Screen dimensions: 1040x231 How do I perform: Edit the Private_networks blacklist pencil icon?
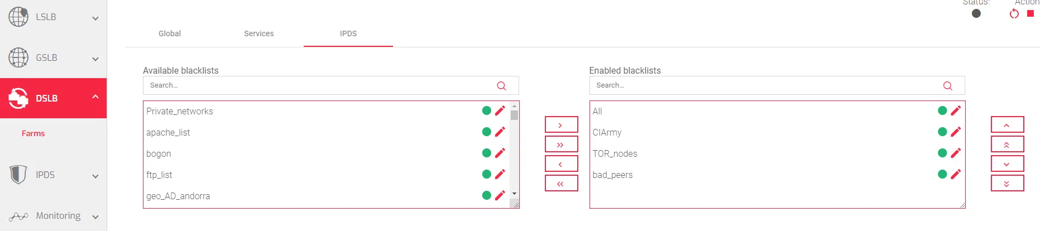tap(500, 110)
